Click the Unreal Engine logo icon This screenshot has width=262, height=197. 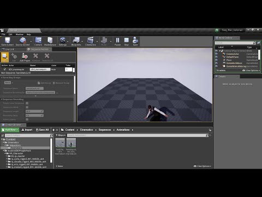point(2,30)
